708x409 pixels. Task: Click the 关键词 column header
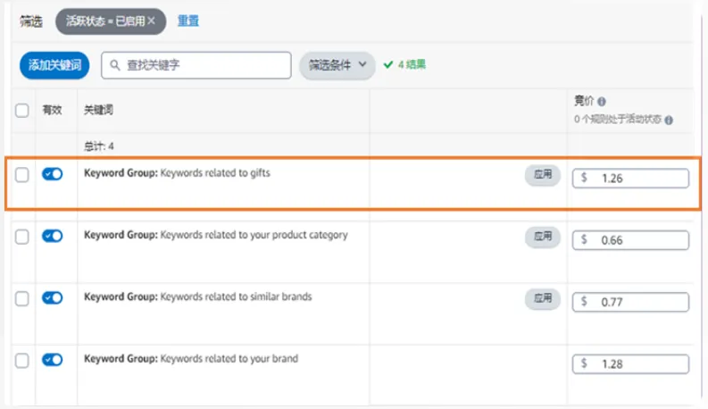tap(98, 111)
